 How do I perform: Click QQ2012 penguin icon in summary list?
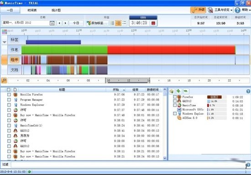(179, 101)
